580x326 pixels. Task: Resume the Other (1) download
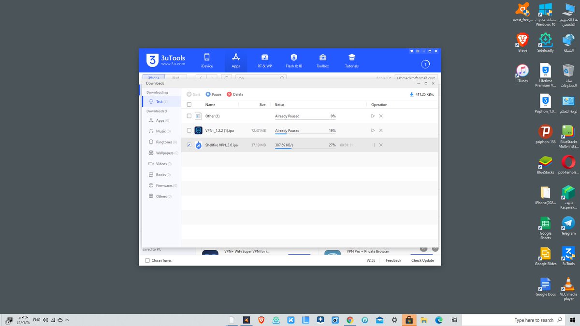point(373,116)
